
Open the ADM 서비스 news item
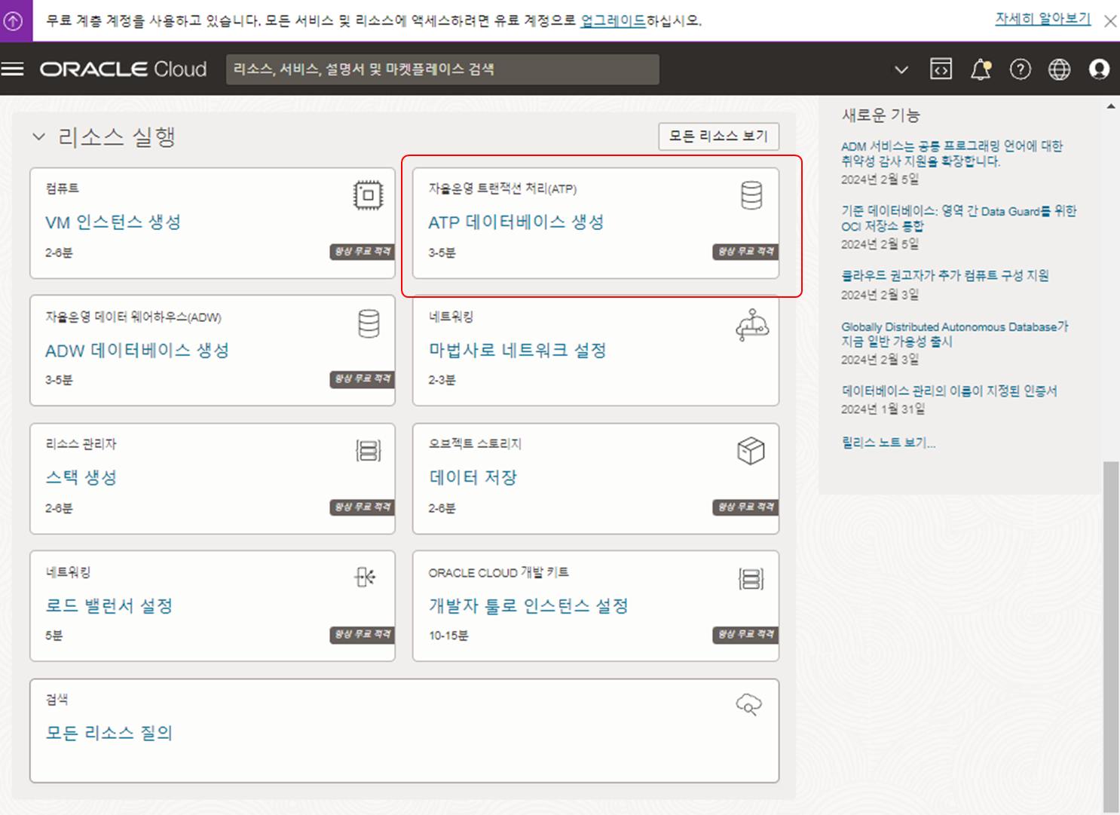click(x=952, y=154)
